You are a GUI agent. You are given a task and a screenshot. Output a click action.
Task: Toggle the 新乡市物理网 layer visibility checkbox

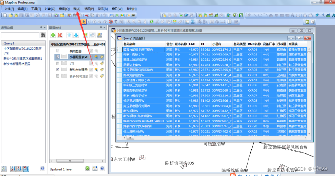click(58, 69)
